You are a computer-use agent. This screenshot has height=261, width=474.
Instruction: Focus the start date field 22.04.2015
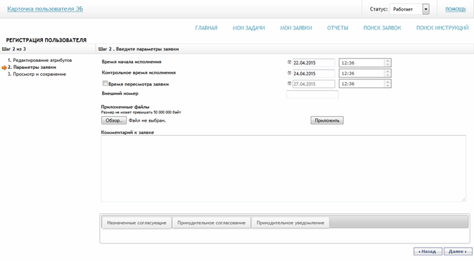tap(314, 63)
